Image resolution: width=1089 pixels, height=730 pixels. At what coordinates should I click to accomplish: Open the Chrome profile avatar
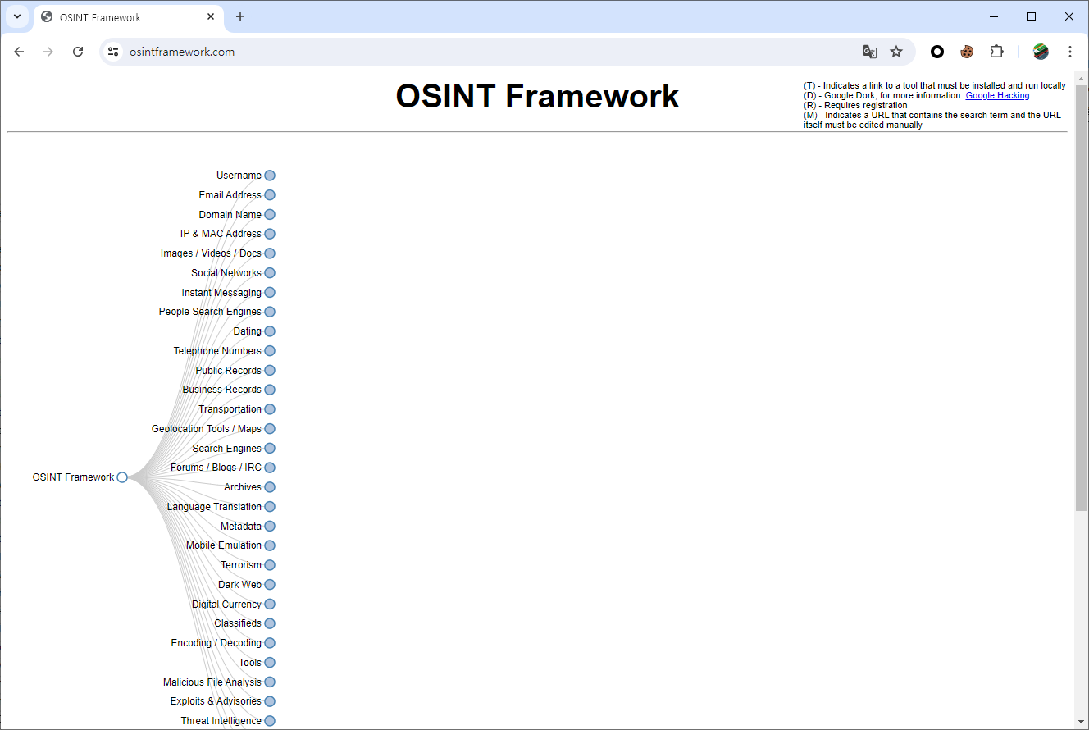tap(1041, 52)
